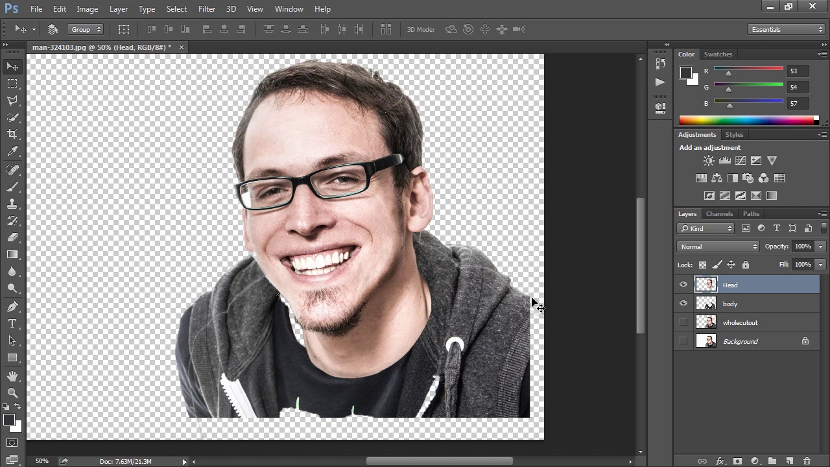The width and height of the screenshot is (830, 467).
Task: Toggle lock all for layer
Action: coord(745,265)
